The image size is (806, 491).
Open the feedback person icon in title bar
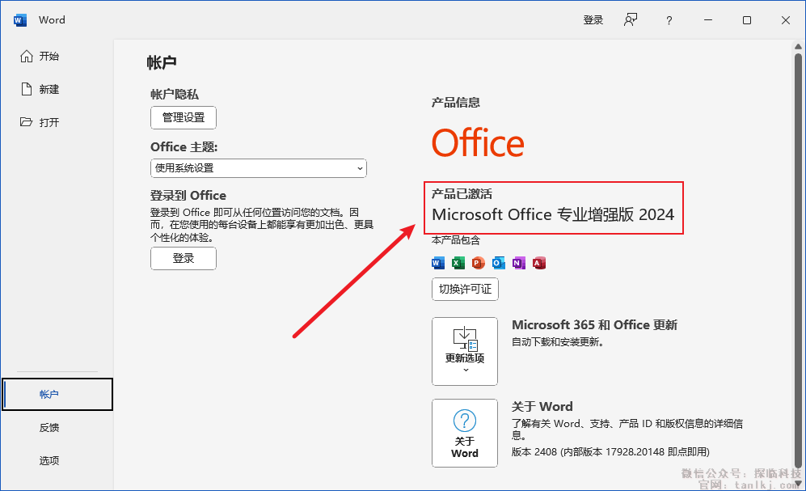click(631, 20)
